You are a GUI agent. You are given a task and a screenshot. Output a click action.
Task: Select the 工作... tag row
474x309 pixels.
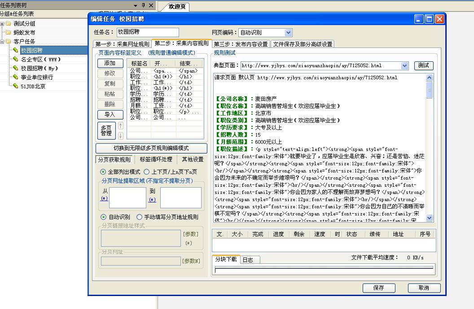[165, 82]
